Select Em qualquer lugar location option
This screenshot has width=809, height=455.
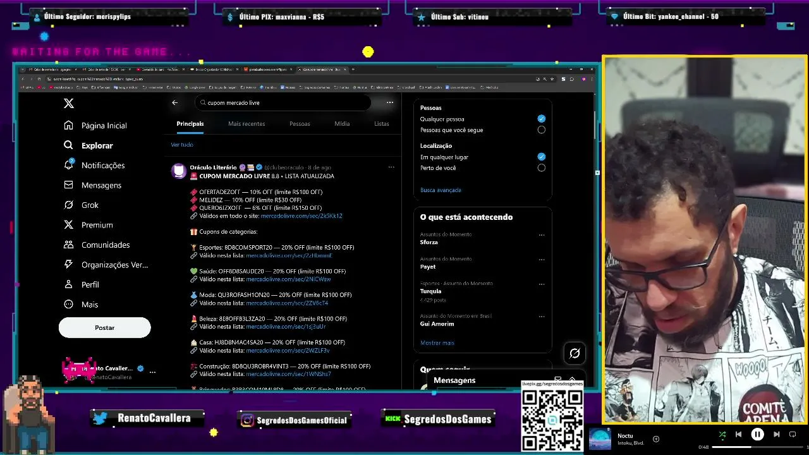click(541, 157)
